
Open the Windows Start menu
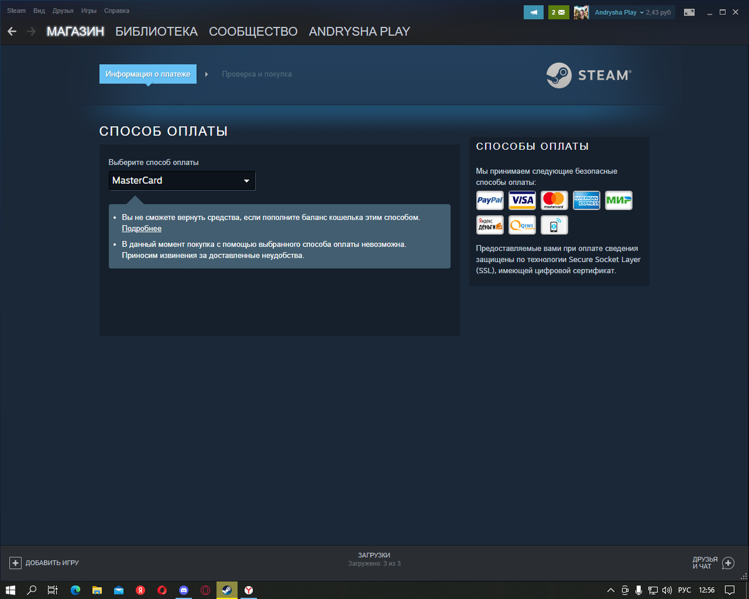pos(11,590)
